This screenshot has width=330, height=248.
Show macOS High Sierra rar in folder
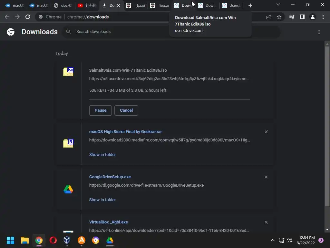102,155
